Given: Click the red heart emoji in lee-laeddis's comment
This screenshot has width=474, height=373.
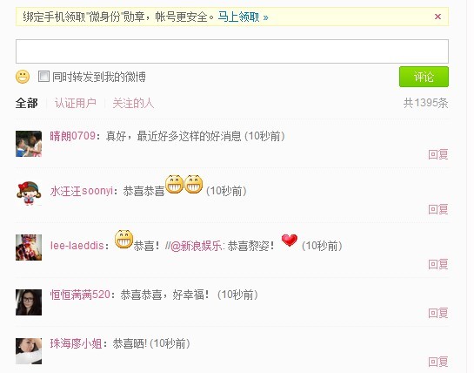Looking at the screenshot, I should tap(290, 241).
